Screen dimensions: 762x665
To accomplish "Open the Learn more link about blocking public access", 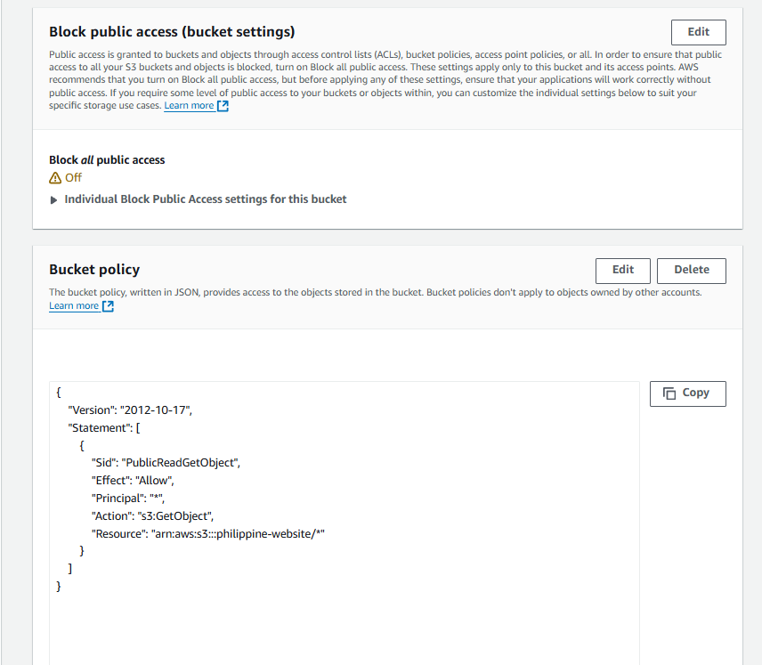I will pyautogui.click(x=189, y=106).
